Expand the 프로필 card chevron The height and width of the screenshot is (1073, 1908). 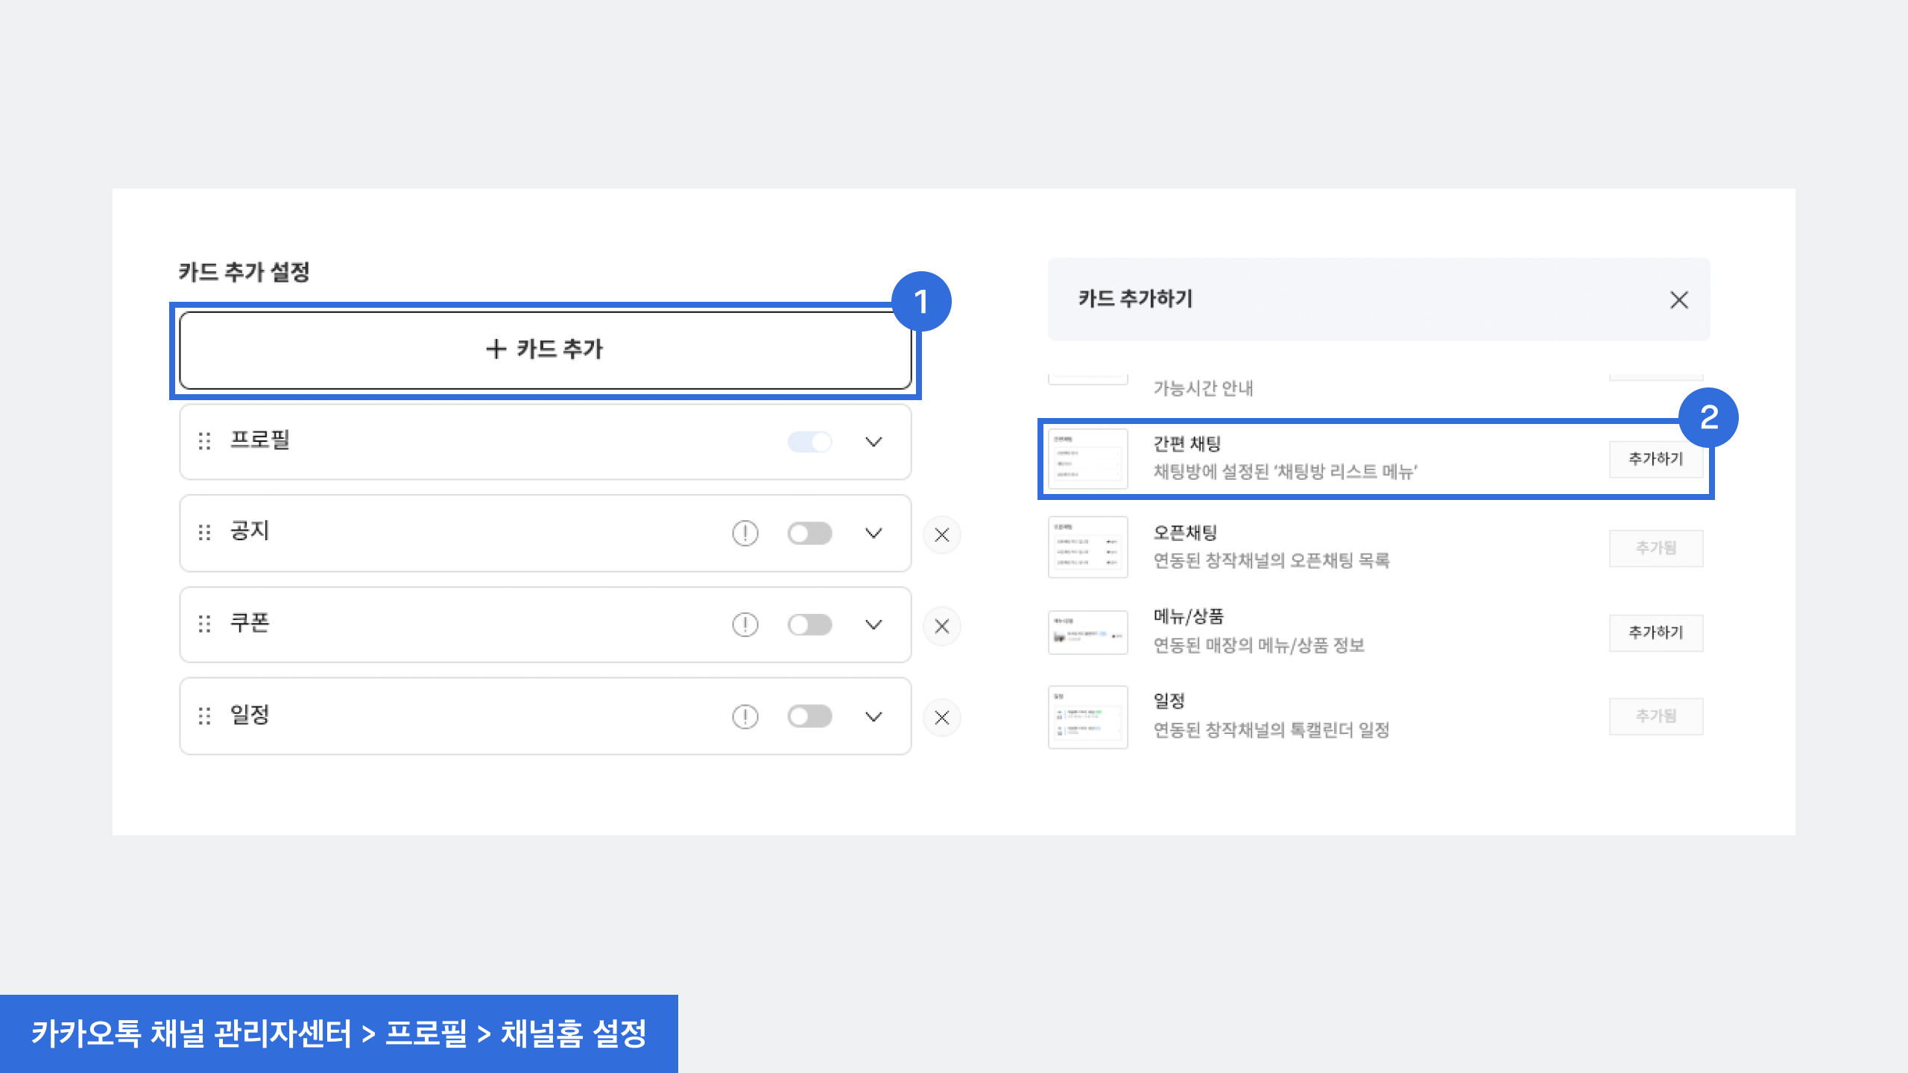click(874, 442)
